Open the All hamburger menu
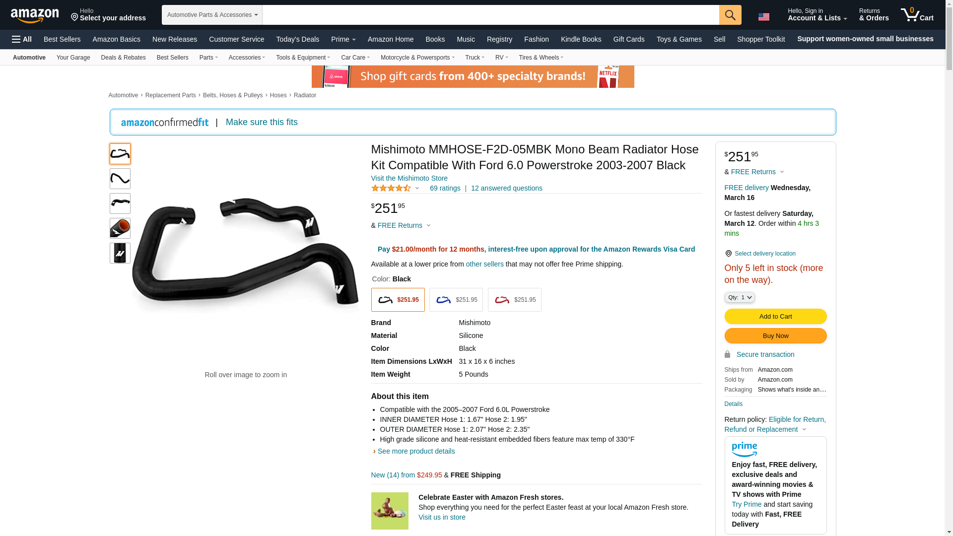The image size is (953, 536). click(x=22, y=39)
